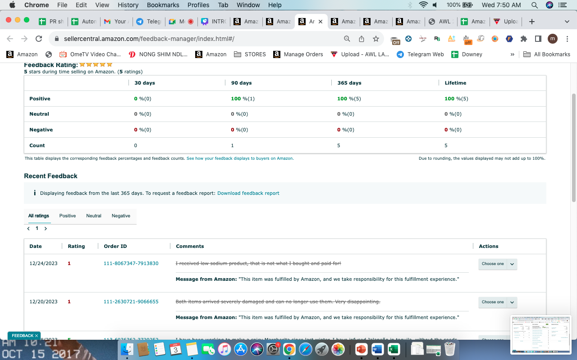Open a new tab with plus icon
Image resolution: width=577 pixels, height=360 pixels.
tap(532, 21)
